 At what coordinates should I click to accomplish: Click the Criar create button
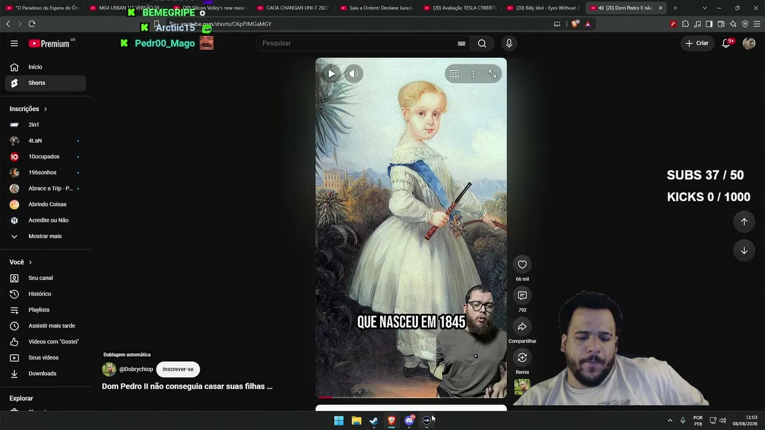click(x=697, y=43)
